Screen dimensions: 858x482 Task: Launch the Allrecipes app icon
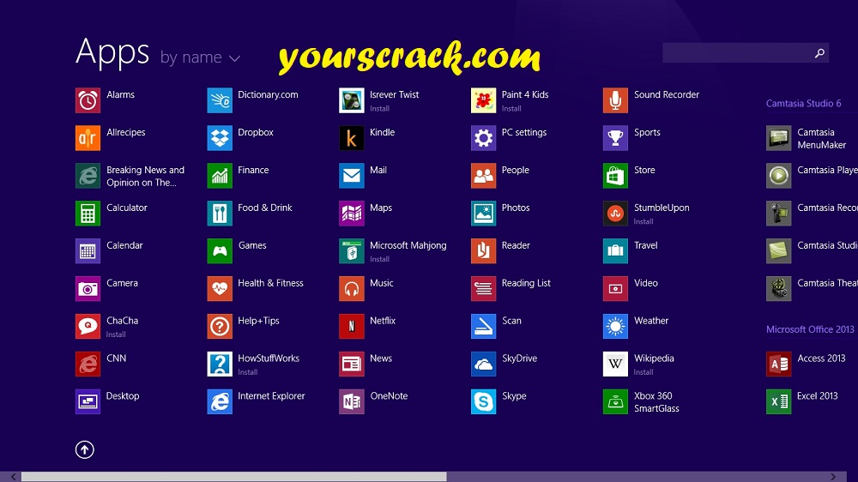point(88,138)
